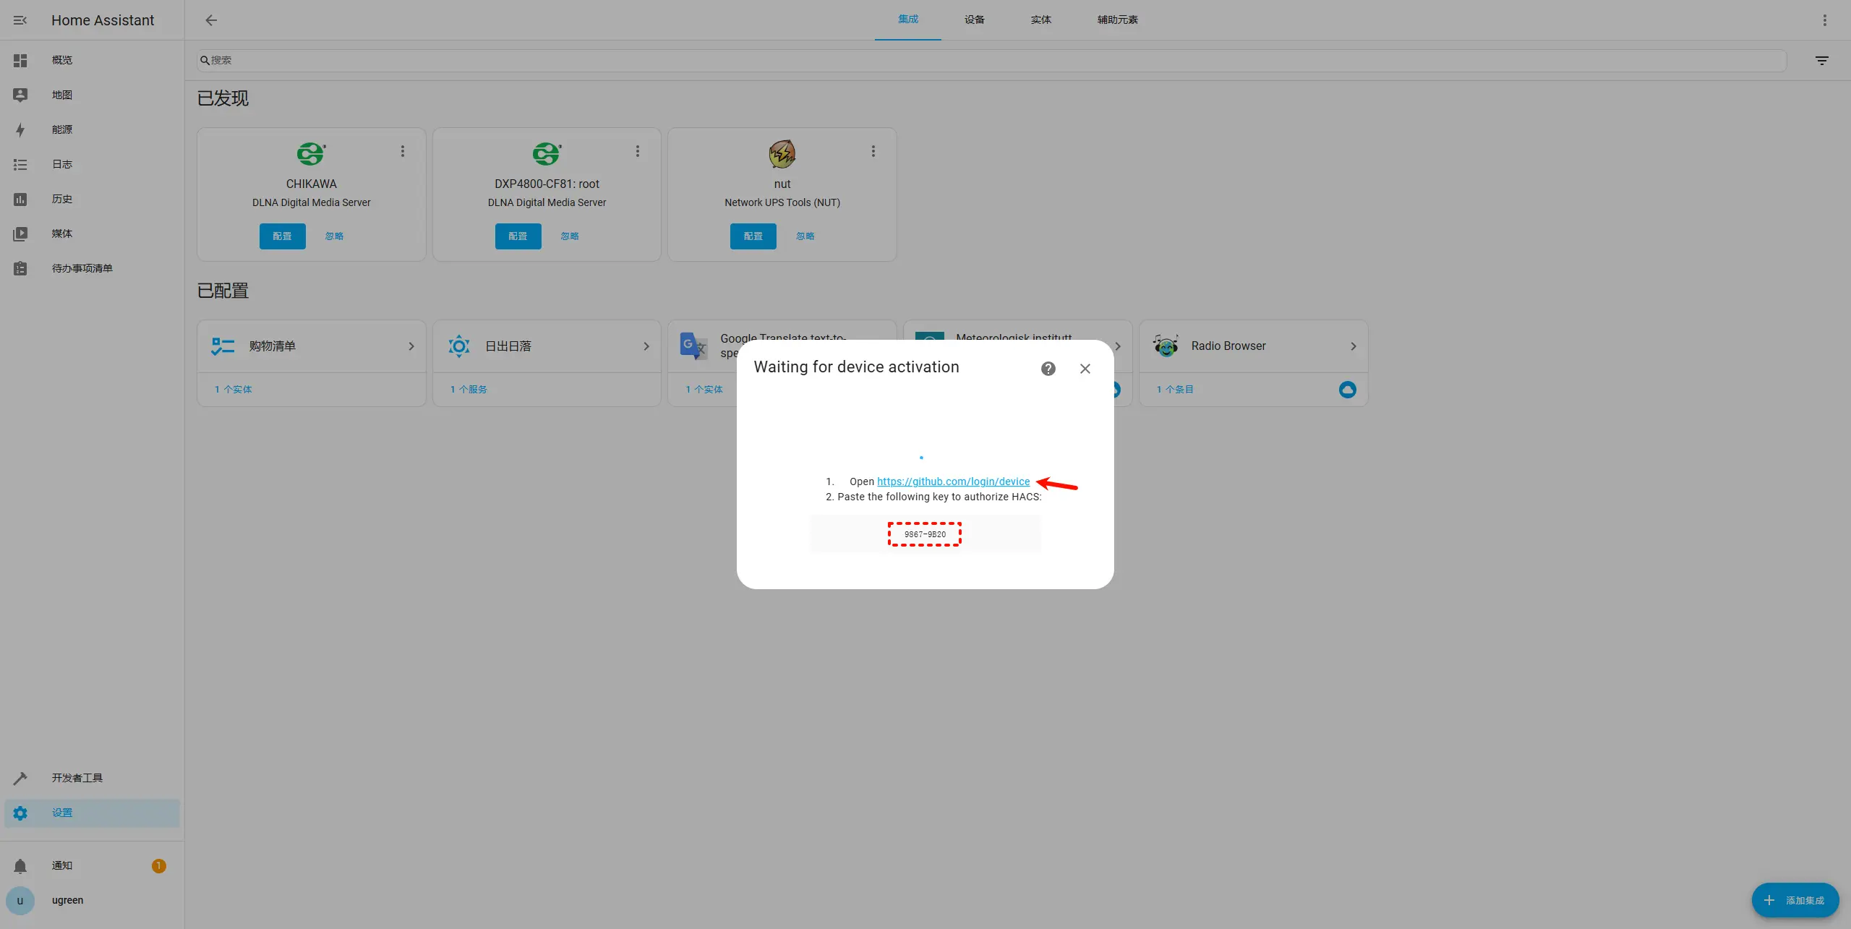Click the help question mark icon in dialog
1851x929 pixels.
(x=1048, y=369)
